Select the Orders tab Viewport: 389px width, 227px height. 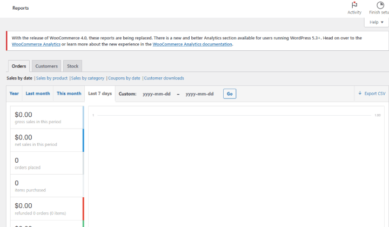click(x=19, y=66)
